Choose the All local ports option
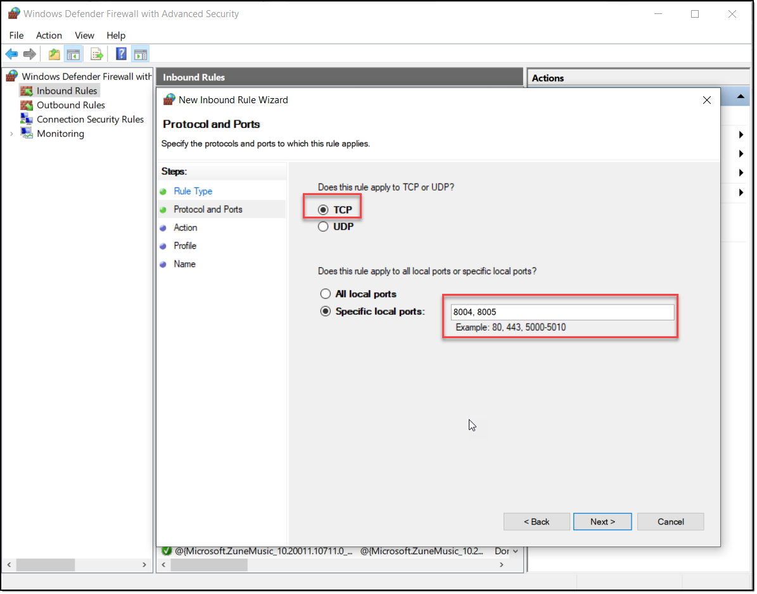 coord(326,294)
